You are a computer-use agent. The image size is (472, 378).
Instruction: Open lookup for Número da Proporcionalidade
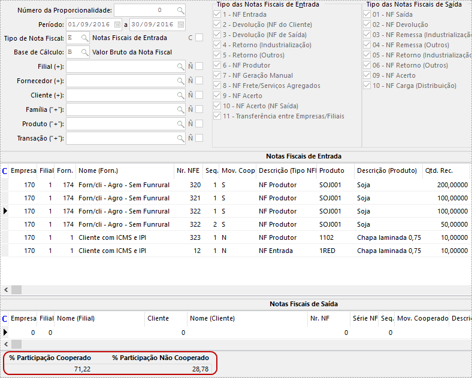pos(180,11)
